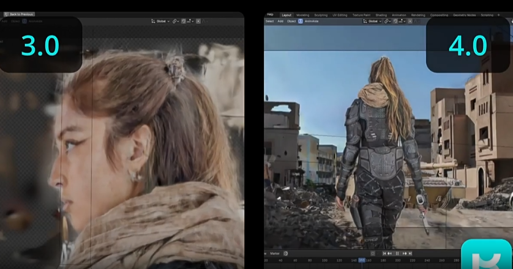Open the Add menu in right viewport
This screenshot has width=513, height=269.
(x=280, y=21)
